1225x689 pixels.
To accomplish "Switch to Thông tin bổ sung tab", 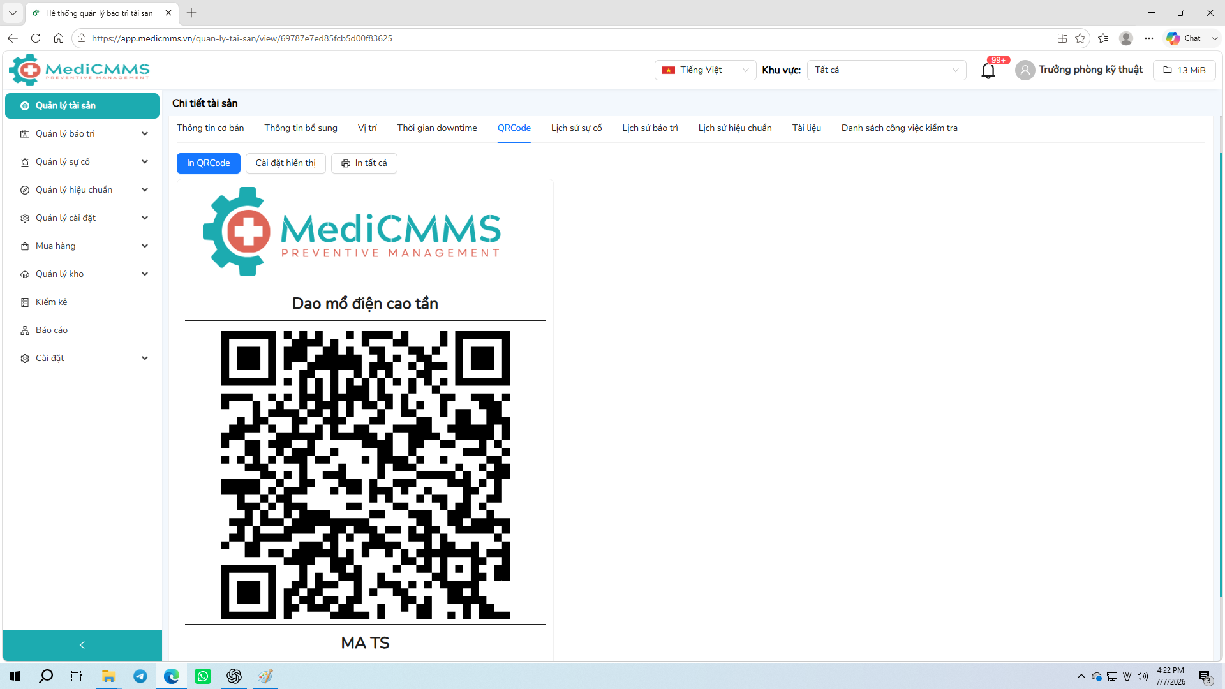I will point(301,128).
